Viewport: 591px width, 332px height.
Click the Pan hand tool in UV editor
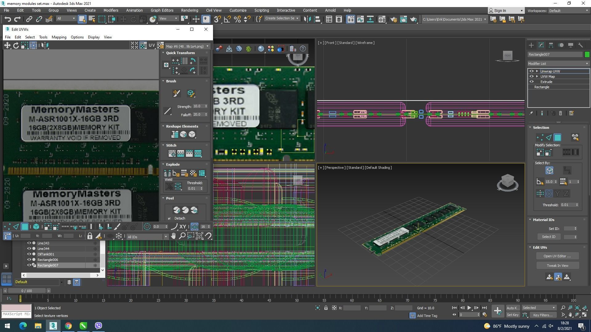pos(173,236)
